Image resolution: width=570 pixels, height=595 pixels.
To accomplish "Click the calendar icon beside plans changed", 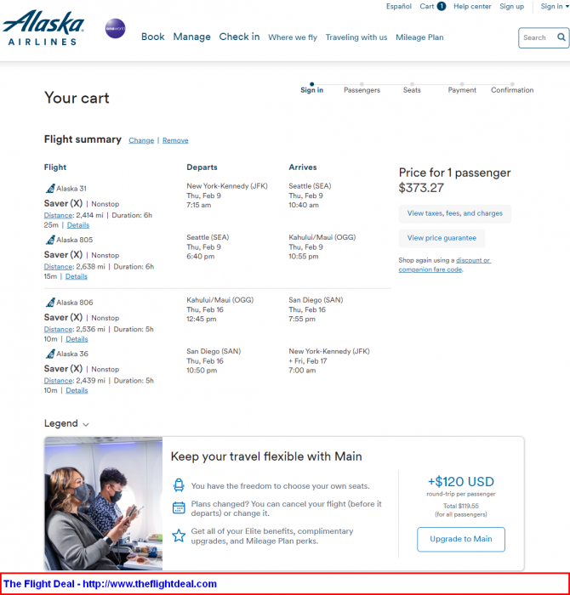I will point(179,507).
